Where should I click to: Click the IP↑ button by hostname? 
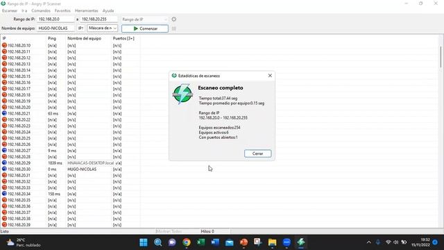[80, 28]
